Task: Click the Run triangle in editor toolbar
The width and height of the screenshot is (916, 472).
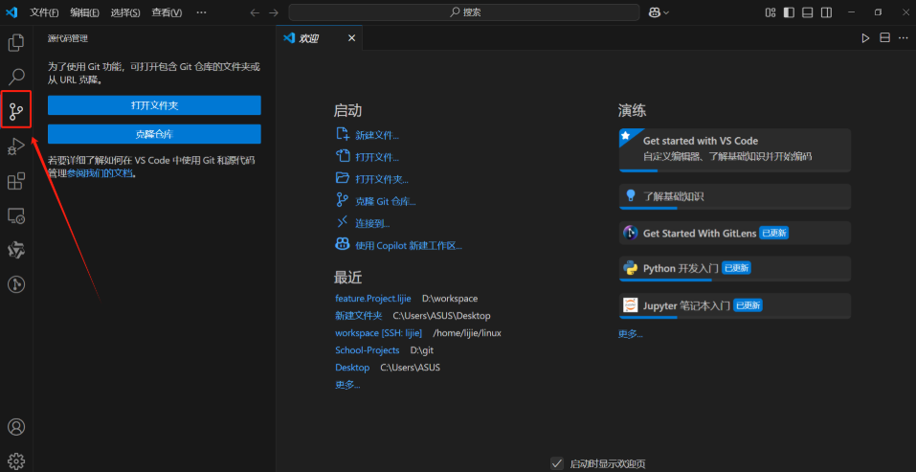Action: tap(866, 38)
